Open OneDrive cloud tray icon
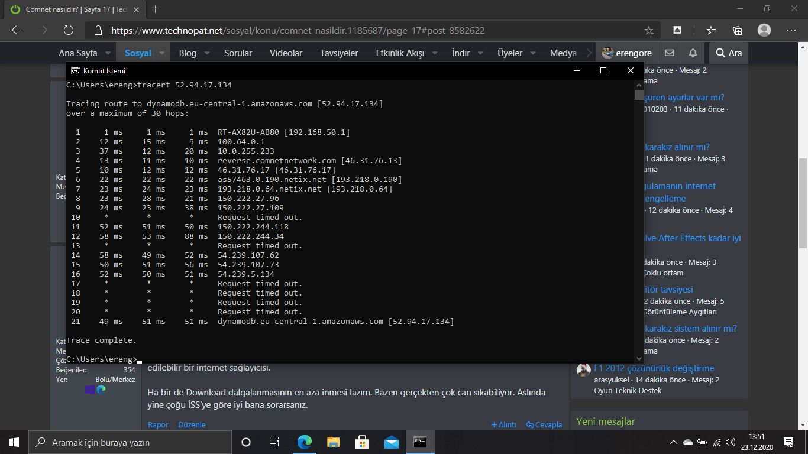Screen dimensions: 808x454 tap(687, 442)
